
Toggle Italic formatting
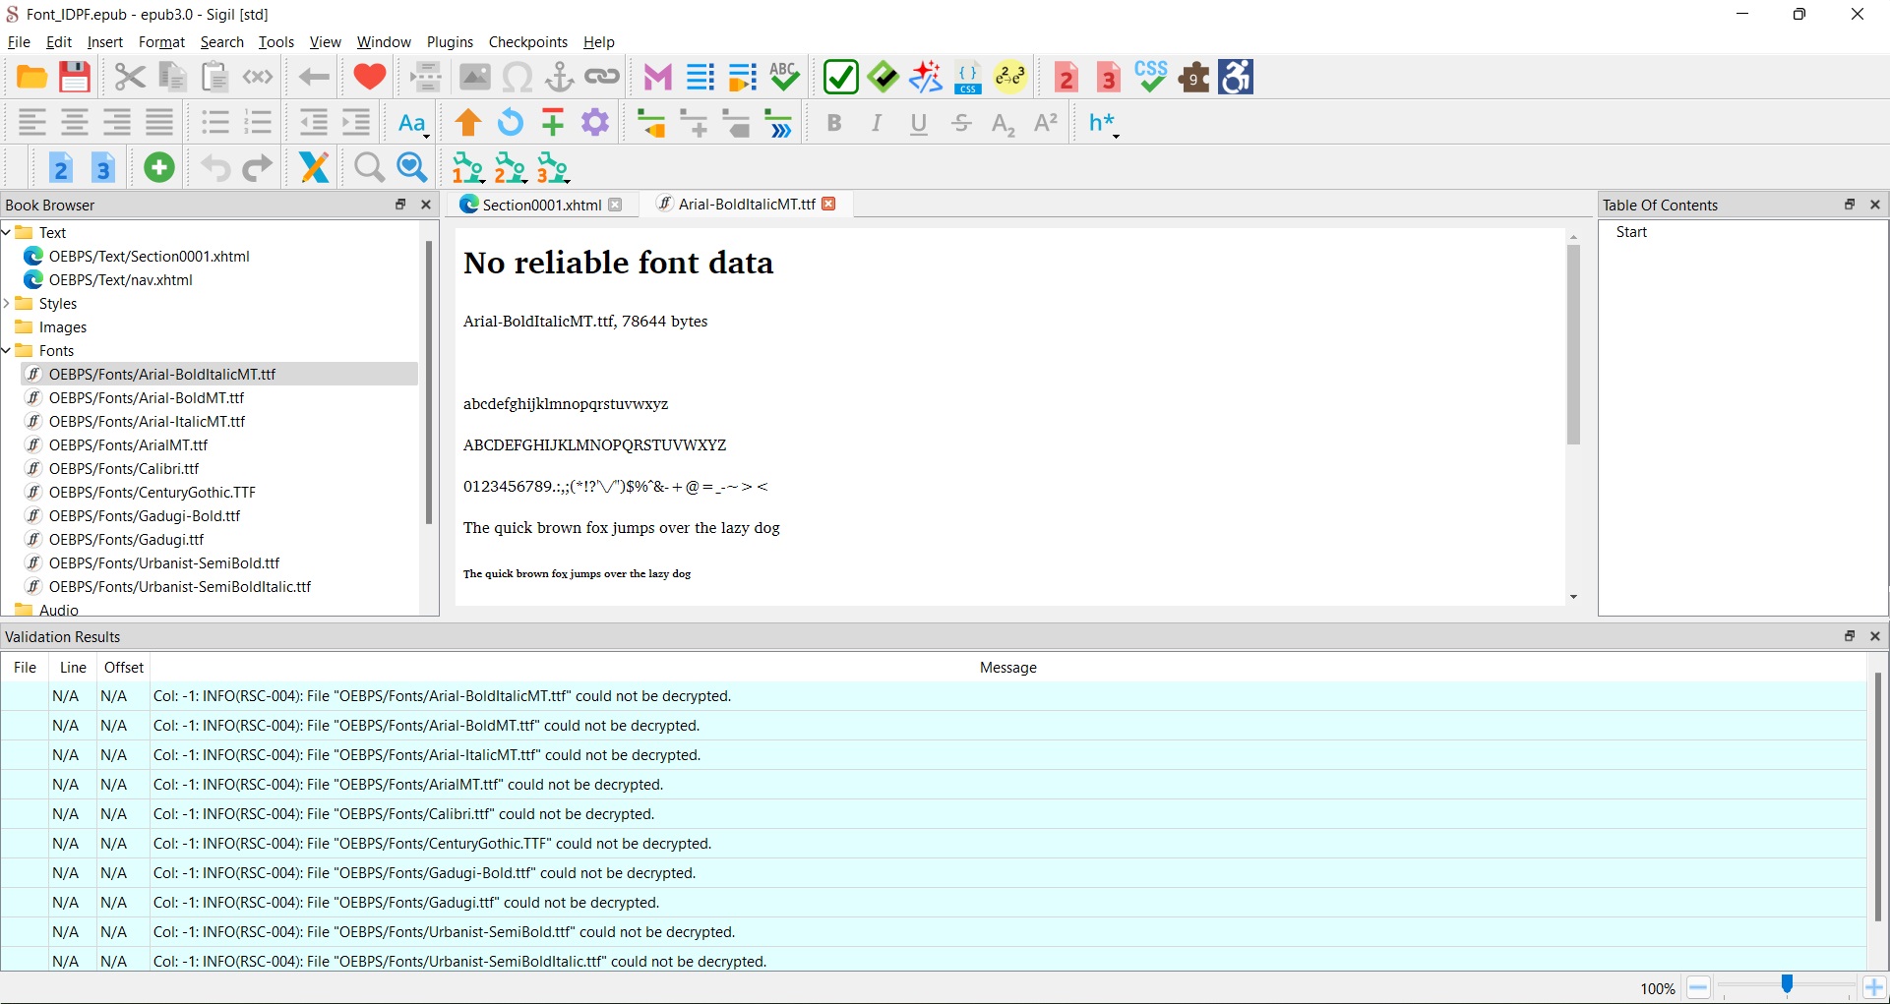pos(877,123)
